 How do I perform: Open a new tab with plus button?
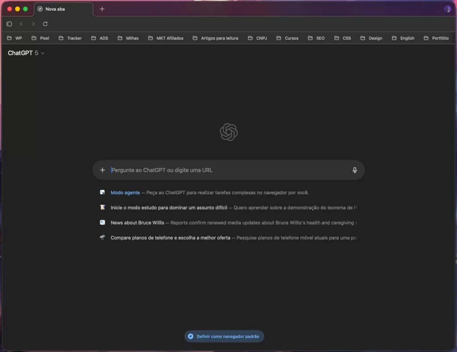click(x=102, y=9)
